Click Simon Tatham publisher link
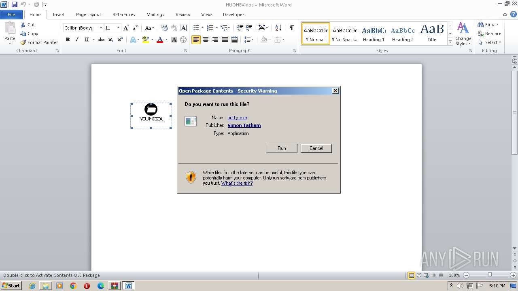The width and height of the screenshot is (518, 291). point(244,125)
